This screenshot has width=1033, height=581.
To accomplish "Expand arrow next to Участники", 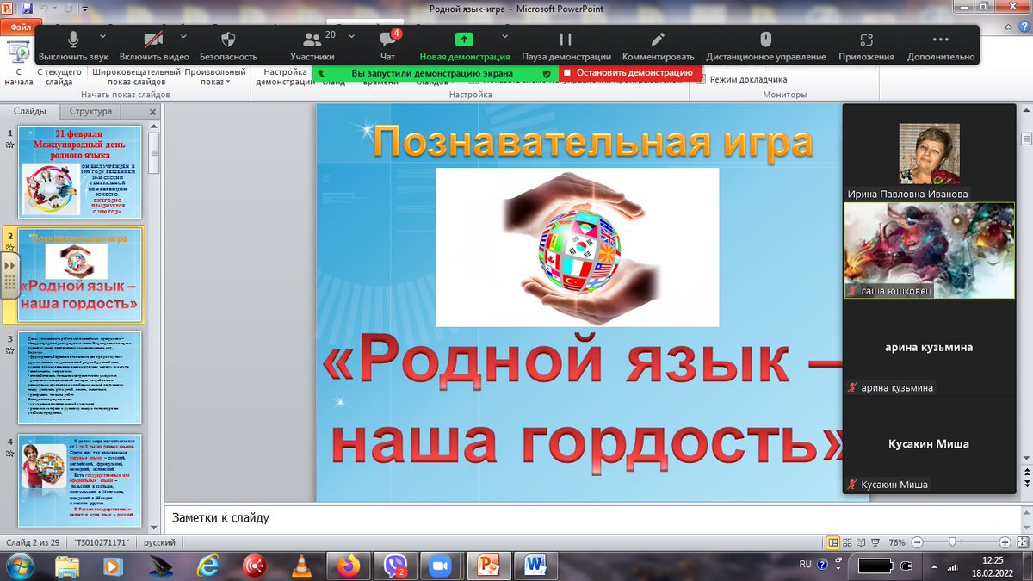I will click(351, 36).
